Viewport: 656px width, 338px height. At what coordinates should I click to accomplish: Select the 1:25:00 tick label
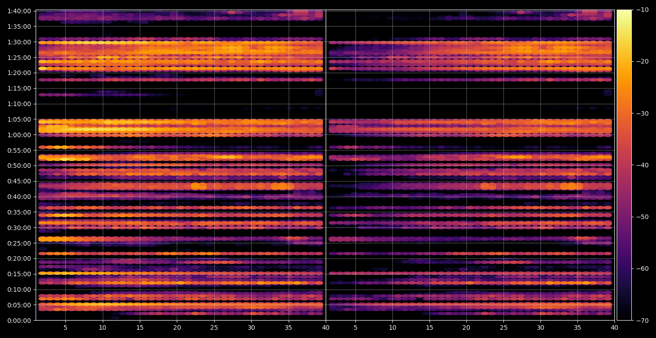pyautogui.click(x=19, y=57)
